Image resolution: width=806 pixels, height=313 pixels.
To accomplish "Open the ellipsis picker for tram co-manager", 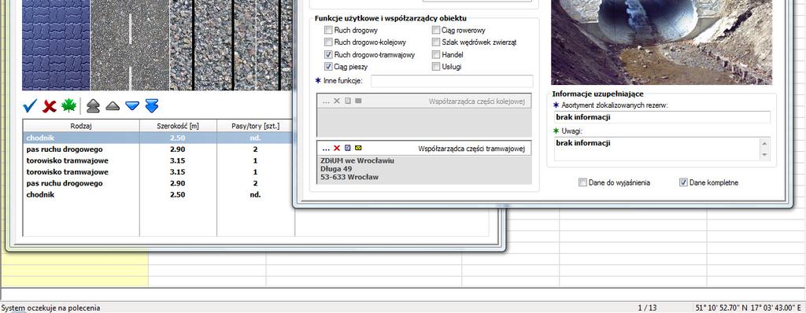I will 326,149.
